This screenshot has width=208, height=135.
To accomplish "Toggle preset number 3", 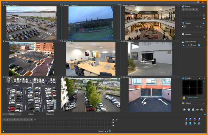I will [189, 10].
